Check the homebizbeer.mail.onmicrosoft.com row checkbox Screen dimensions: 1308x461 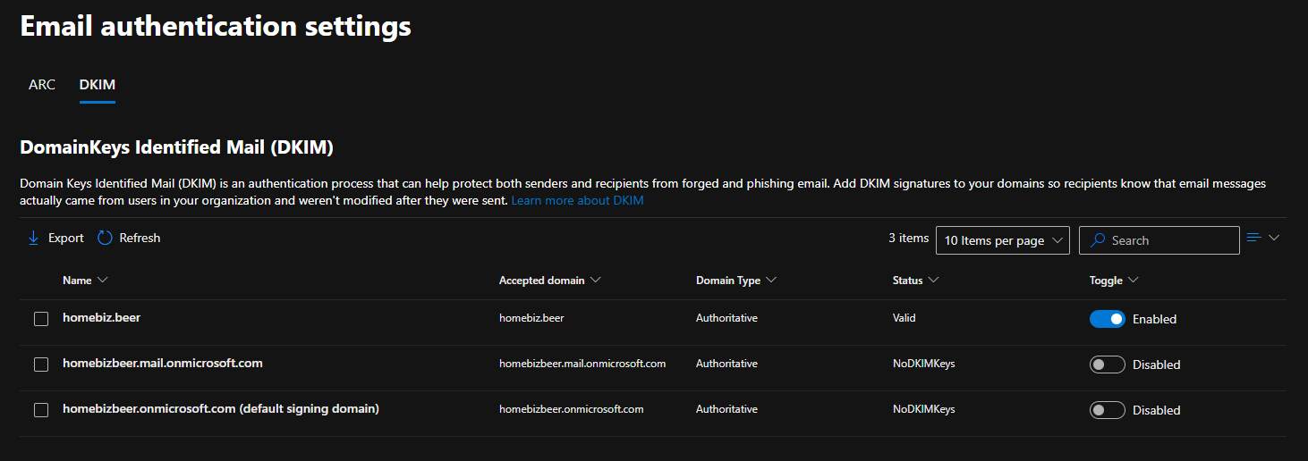click(x=41, y=365)
